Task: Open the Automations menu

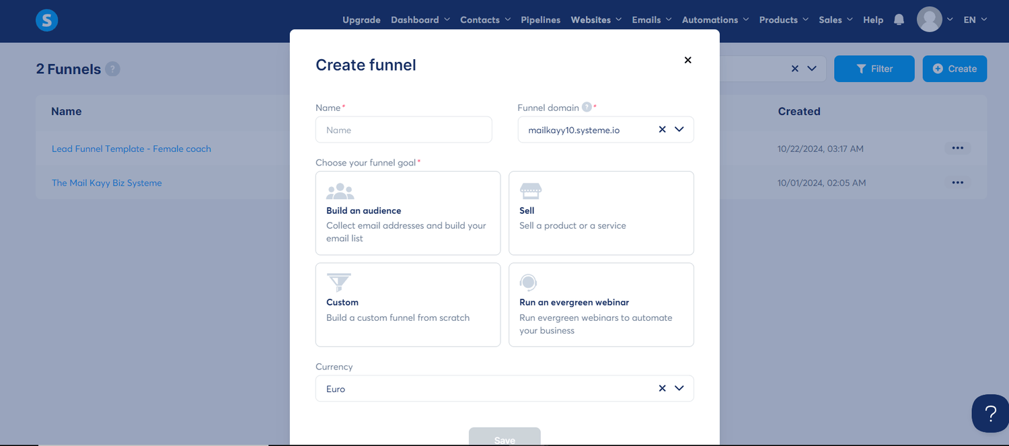Action: click(x=715, y=20)
